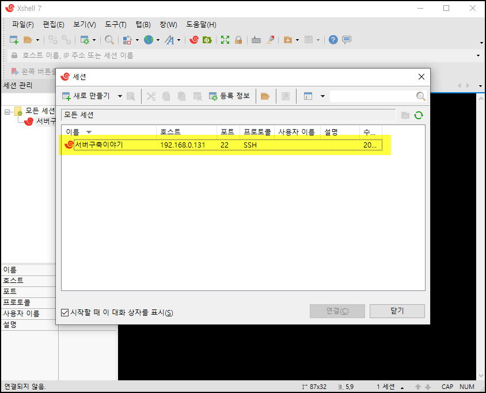The image size is (486, 393).
Task: Click the magnifier find icon in main toolbar
Action: pyautogui.click(x=109, y=40)
